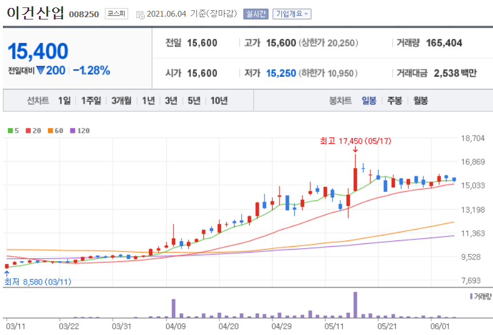This screenshot has height=335, width=493.
Task: Click the 최고 17,450 (05/17) high marker
Action: [x=356, y=141]
